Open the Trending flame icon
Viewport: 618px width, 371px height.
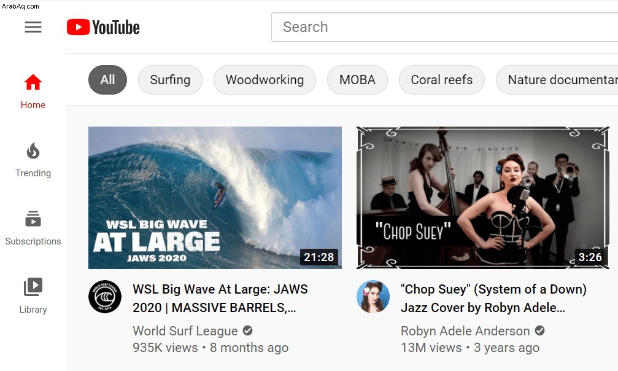pos(33,151)
